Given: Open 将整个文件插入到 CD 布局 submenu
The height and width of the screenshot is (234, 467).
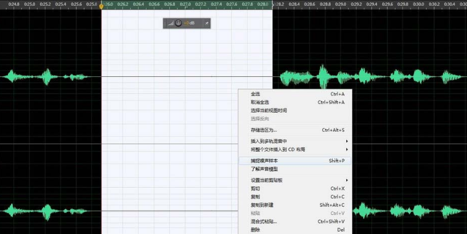Looking at the screenshot, I should pyautogui.click(x=295, y=150).
